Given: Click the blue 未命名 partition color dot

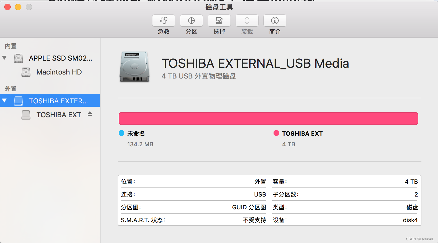Looking at the screenshot, I should pos(121,133).
